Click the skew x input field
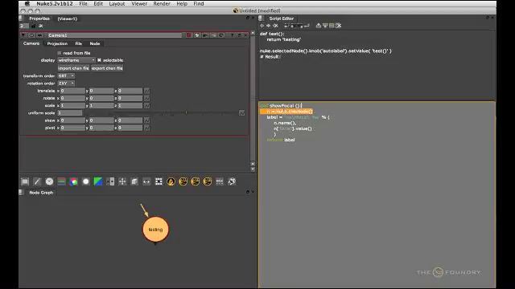The height and width of the screenshot is (289, 515). [72, 120]
